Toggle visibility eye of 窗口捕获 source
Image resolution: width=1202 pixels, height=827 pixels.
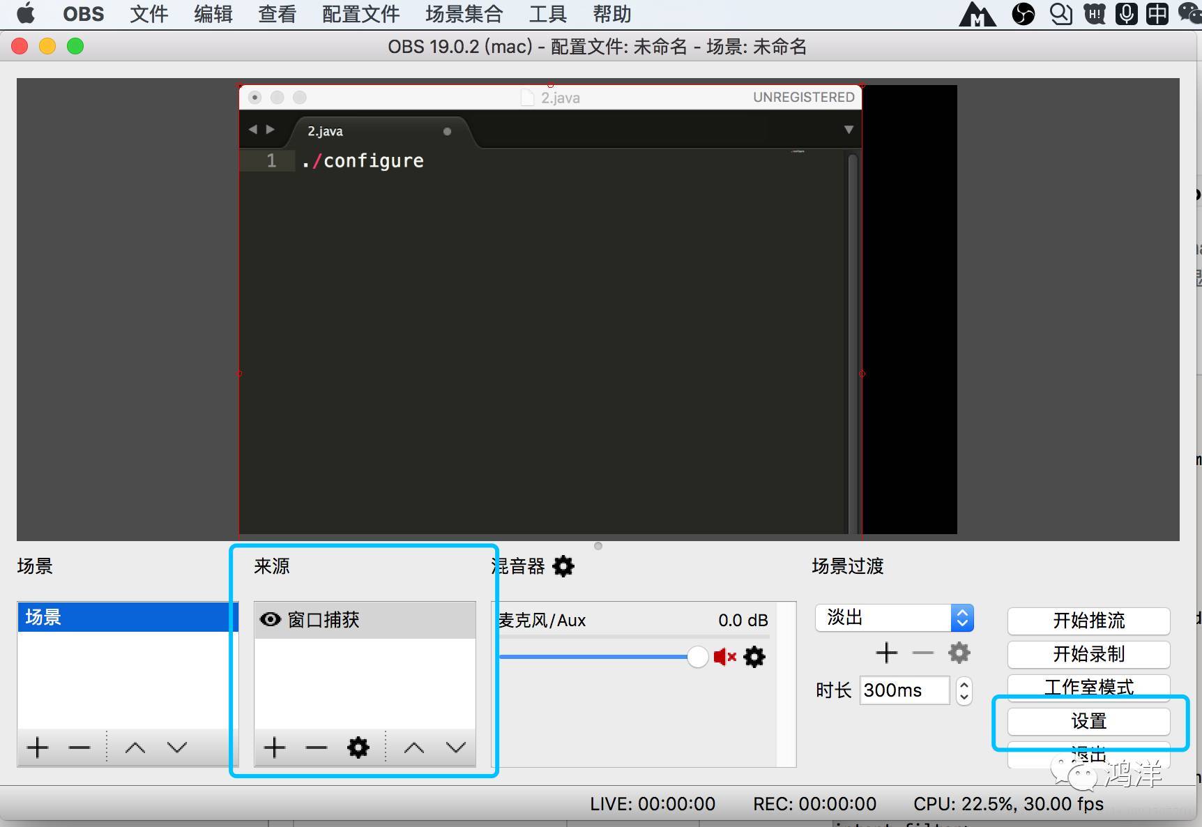point(270,619)
